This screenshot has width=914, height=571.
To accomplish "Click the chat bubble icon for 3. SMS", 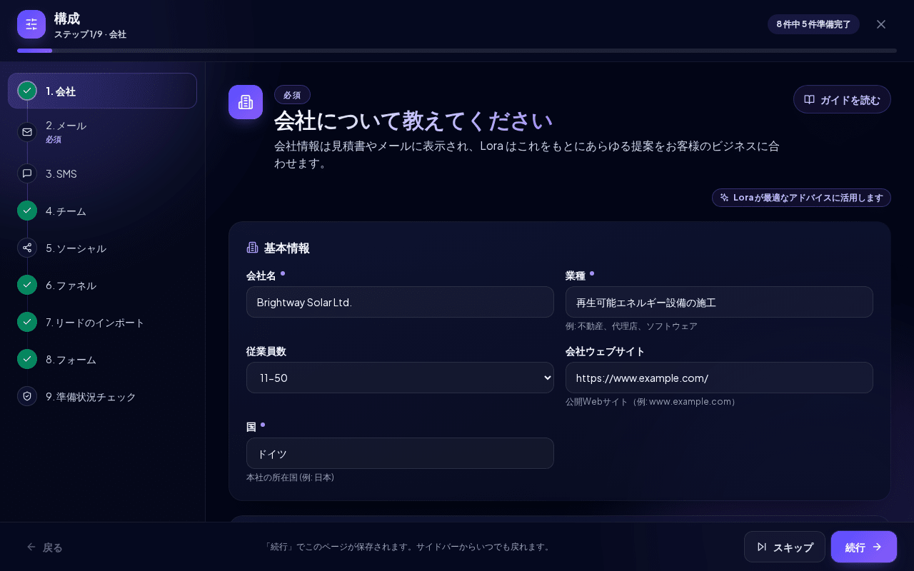I will tap(27, 173).
